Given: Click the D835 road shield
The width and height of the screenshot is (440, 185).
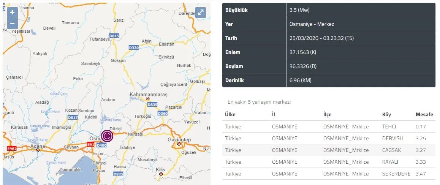Looking at the screenshot, I should point(152,104).
